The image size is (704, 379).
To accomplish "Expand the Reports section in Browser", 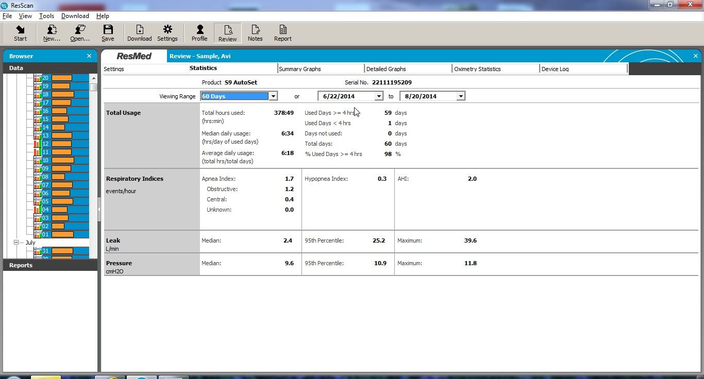I will (50, 265).
